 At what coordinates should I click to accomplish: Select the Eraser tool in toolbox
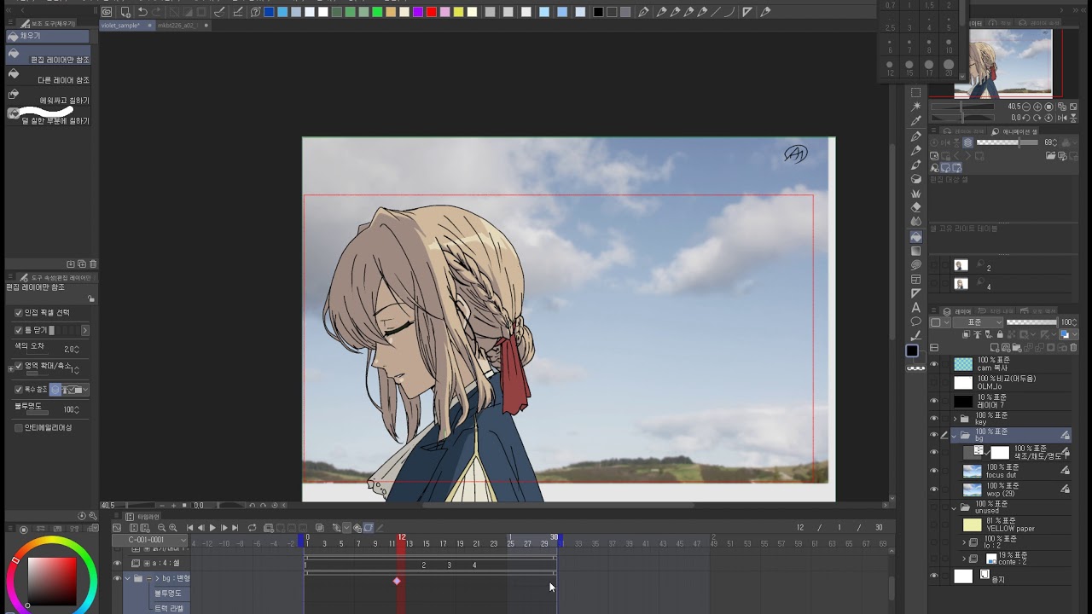[916, 207]
